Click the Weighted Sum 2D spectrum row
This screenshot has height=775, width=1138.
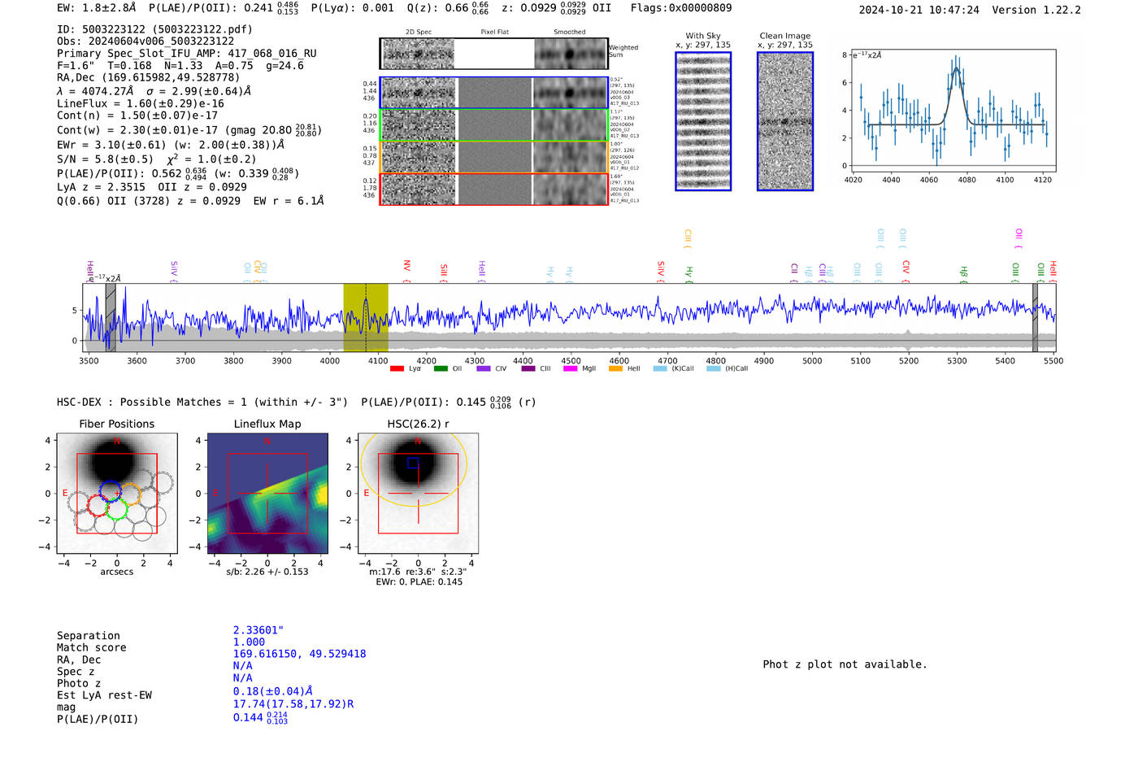(493, 54)
